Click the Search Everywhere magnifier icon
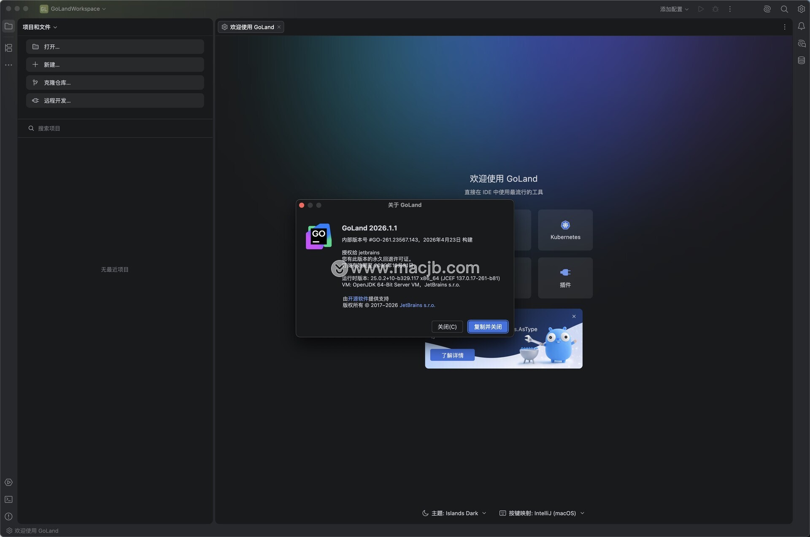This screenshot has width=810, height=537. pos(784,9)
